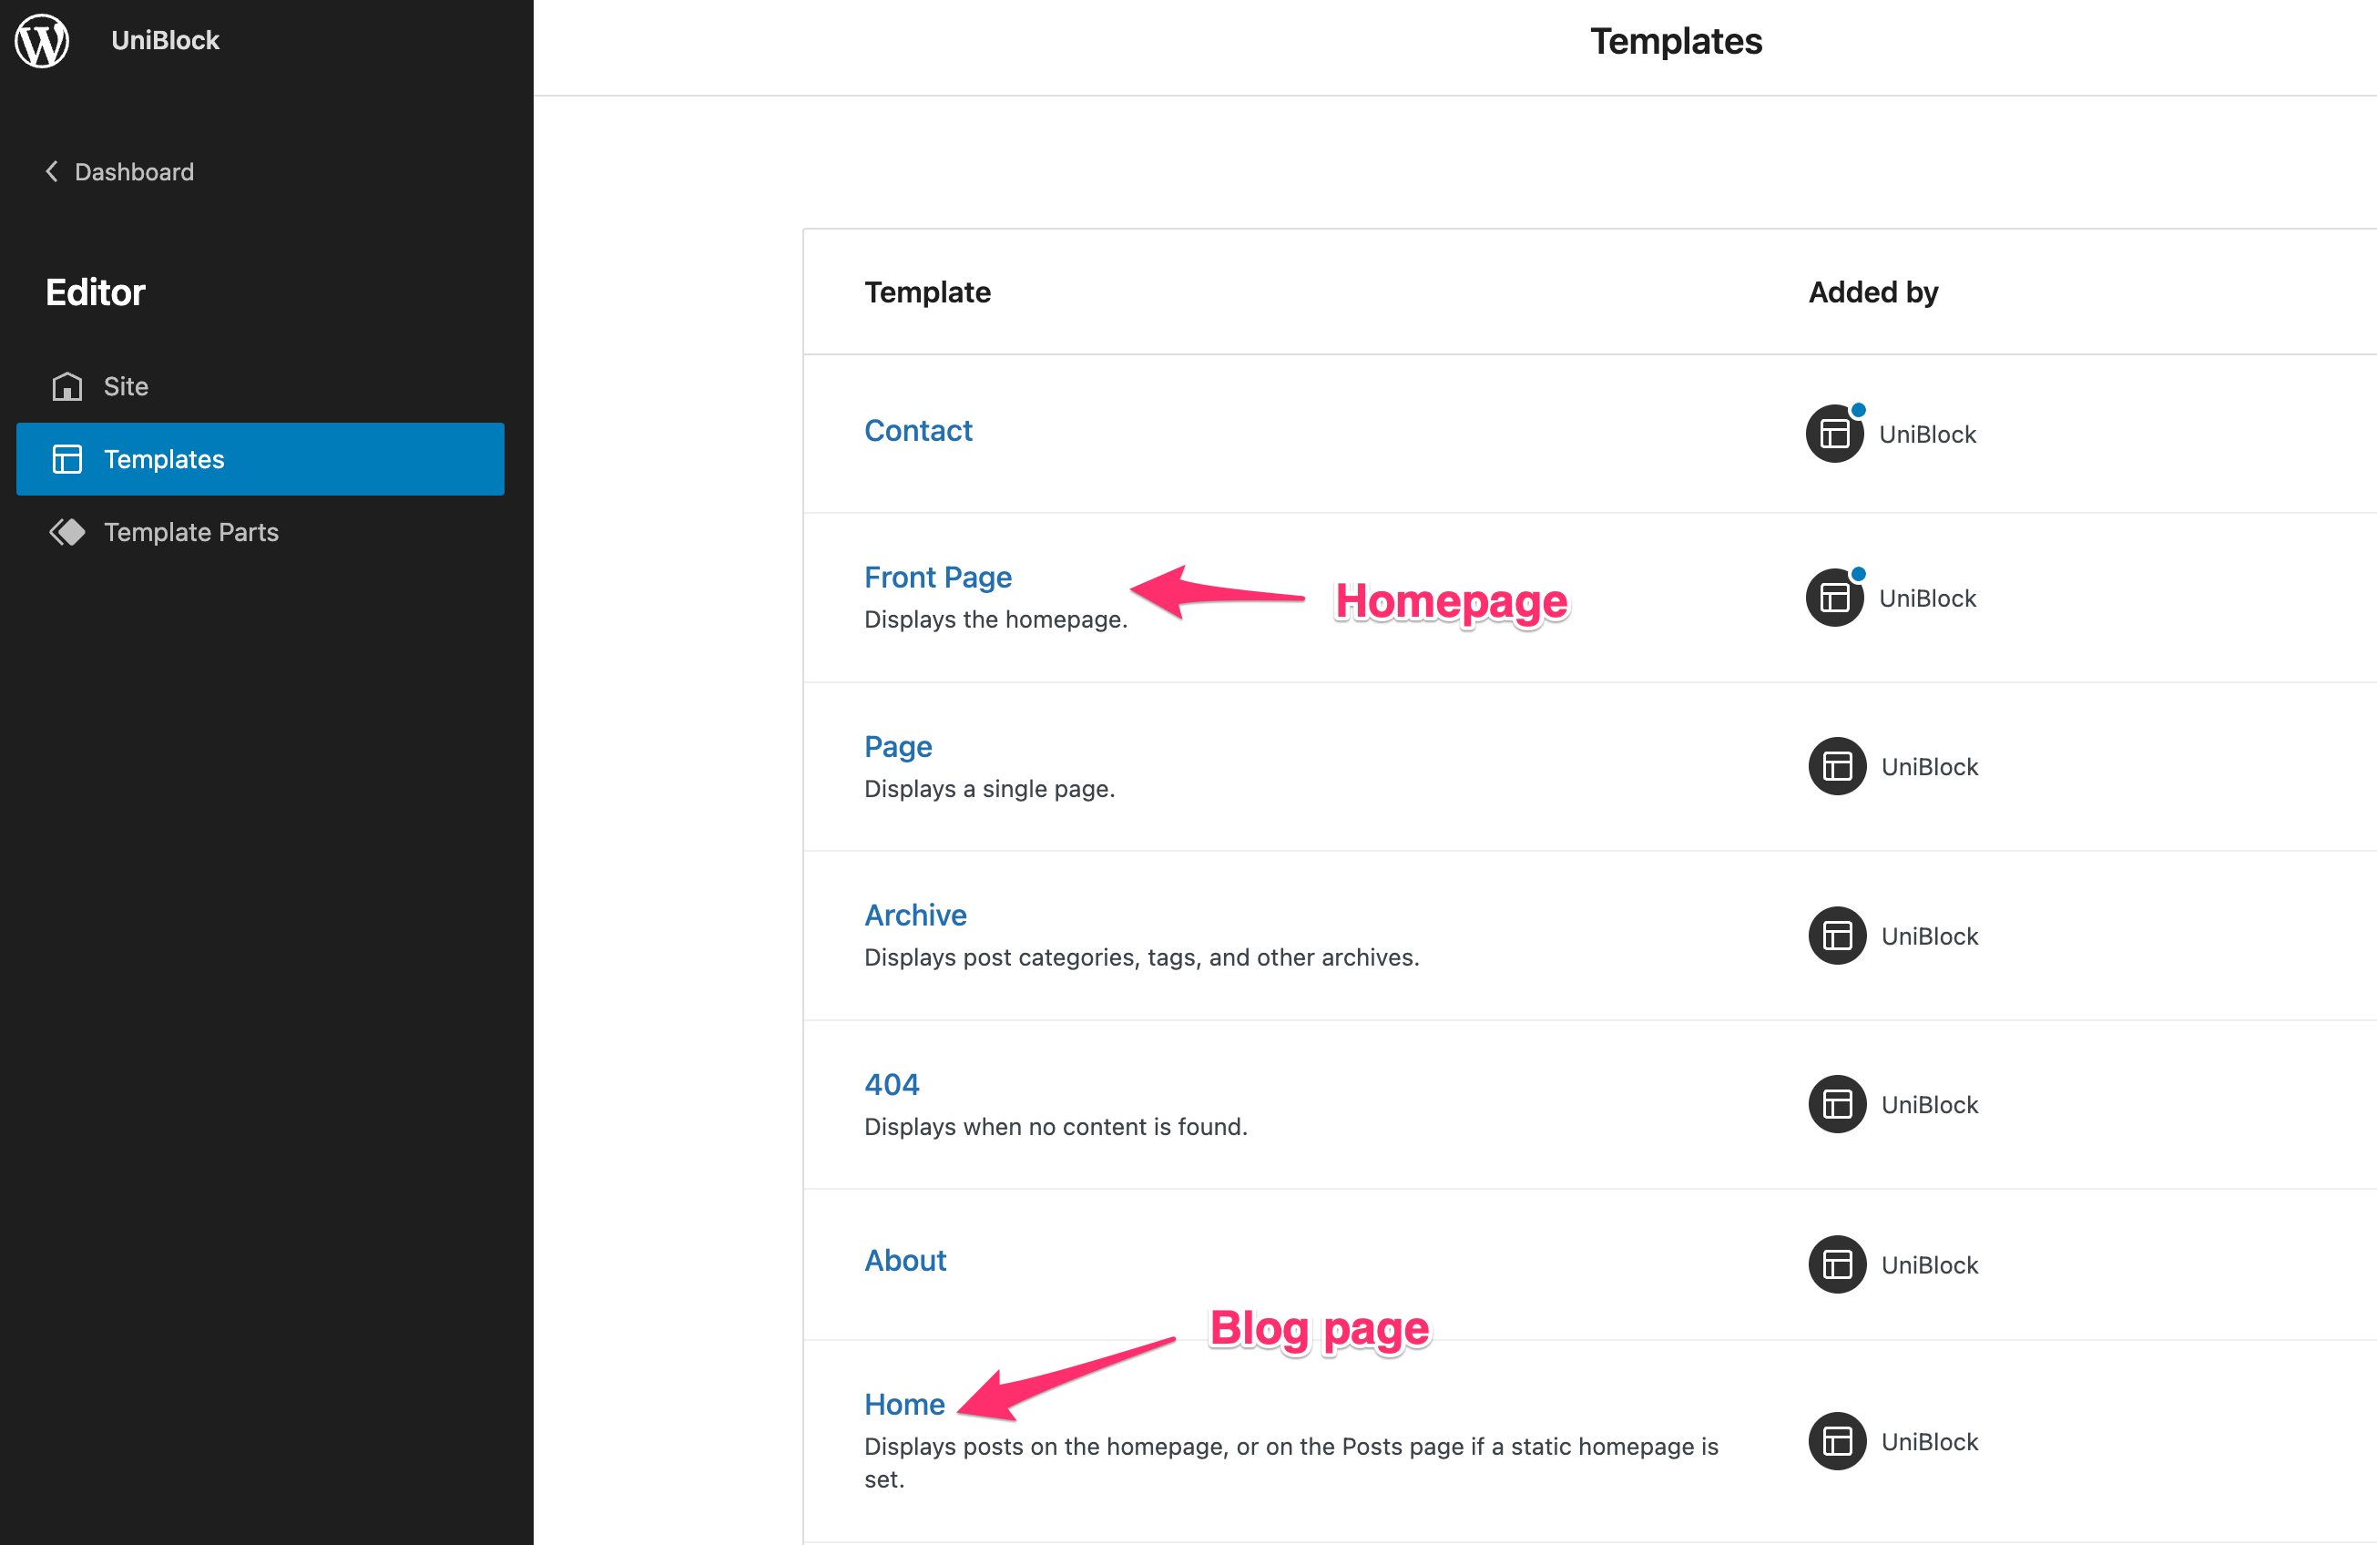Click the theme icon in 404 row
Image resolution: width=2377 pixels, height=1545 pixels.
tap(1837, 1105)
